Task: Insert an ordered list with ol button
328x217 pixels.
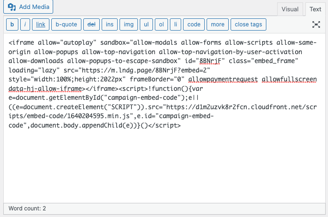Action: [x=161, y=24]
